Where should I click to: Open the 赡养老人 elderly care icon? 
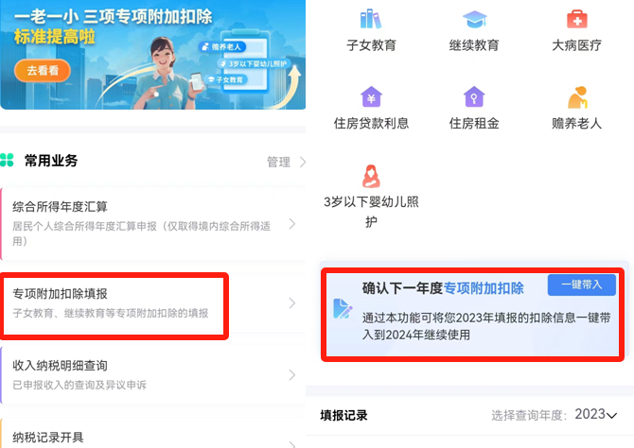pos(577,97)
